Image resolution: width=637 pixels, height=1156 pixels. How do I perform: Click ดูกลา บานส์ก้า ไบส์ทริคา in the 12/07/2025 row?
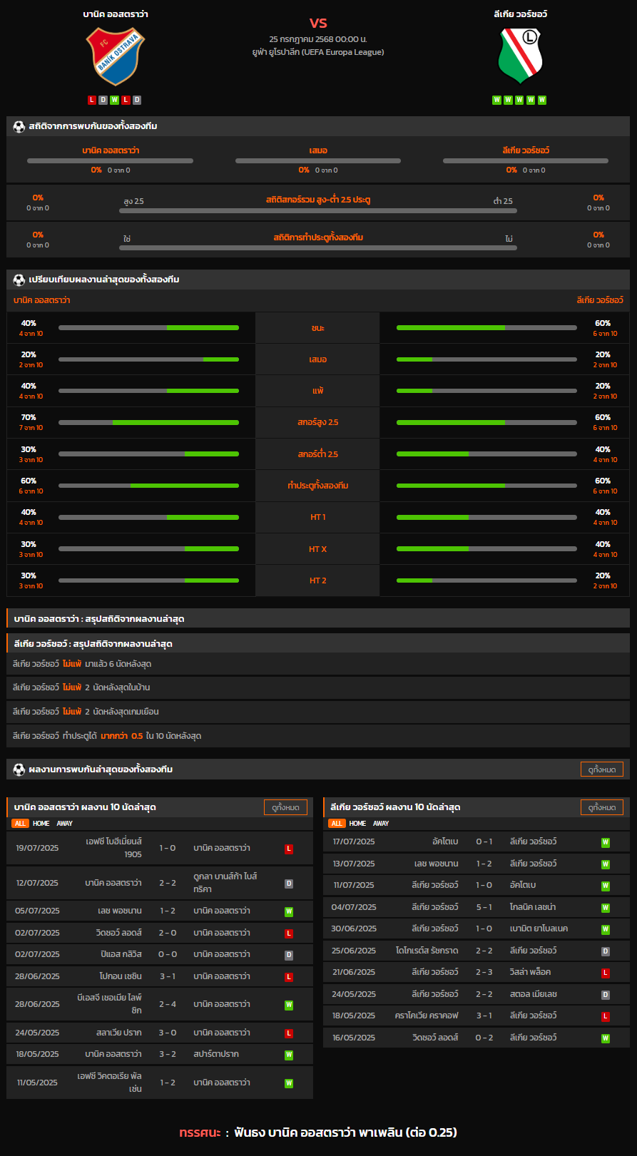point(225,883)
